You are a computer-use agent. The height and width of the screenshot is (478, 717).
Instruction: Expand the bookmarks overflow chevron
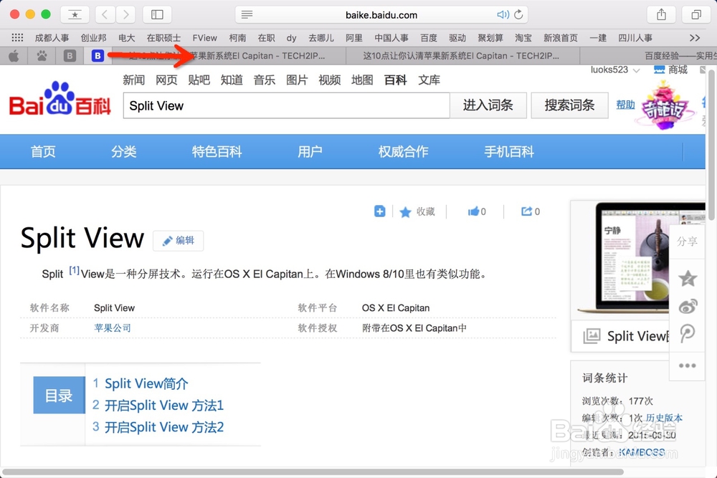point(694,37)
